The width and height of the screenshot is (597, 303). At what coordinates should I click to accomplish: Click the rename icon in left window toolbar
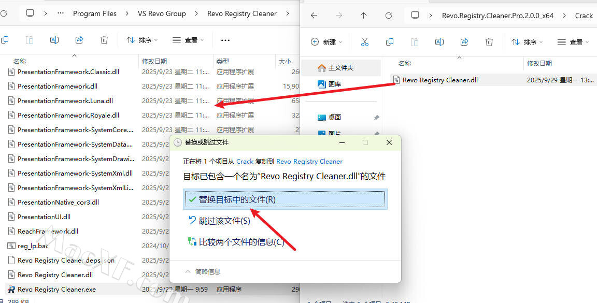point(54,40)
